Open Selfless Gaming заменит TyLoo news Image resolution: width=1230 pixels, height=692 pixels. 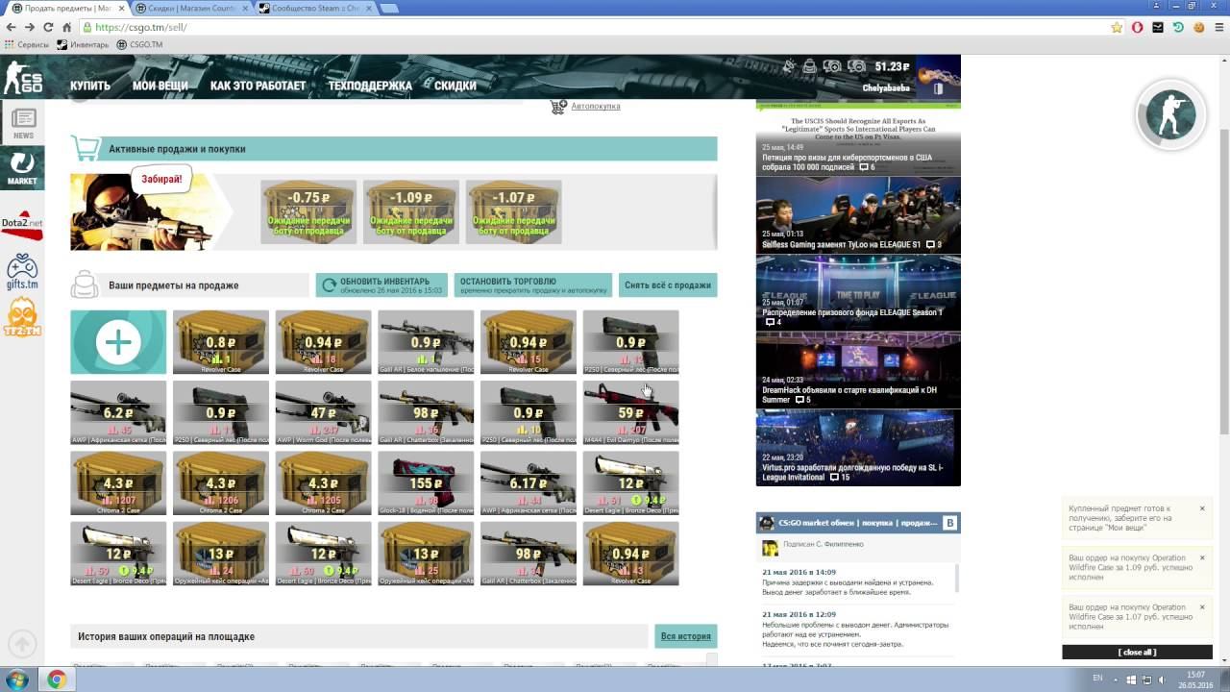click(x=858, y=215)
